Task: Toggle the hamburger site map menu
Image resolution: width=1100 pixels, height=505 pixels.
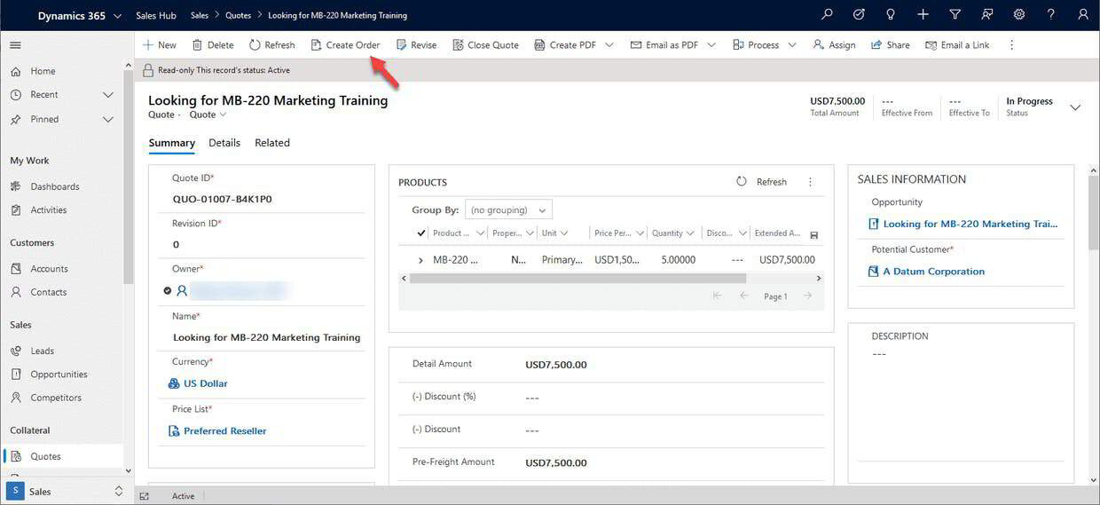Action: [x=15, y=44]
